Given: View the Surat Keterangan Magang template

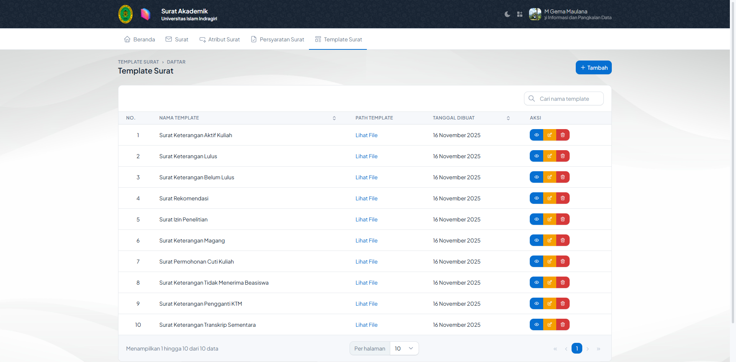Looking at the screenshot, I should point(536,240).
